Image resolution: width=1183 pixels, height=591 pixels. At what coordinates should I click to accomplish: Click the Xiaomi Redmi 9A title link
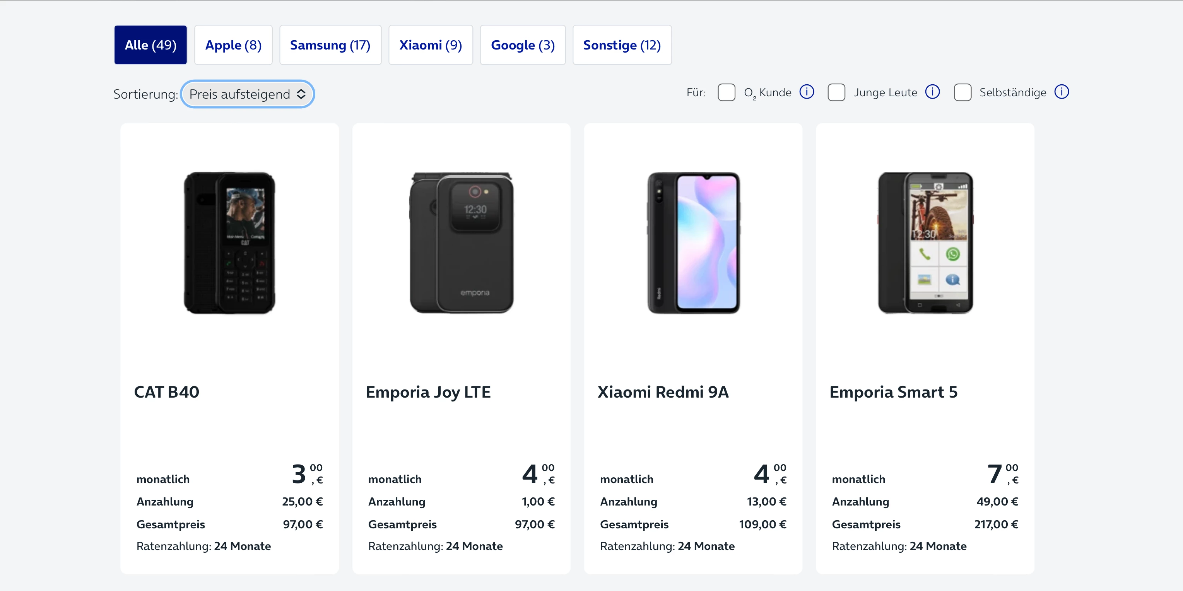pyautogui.click(x=663, y=392)
